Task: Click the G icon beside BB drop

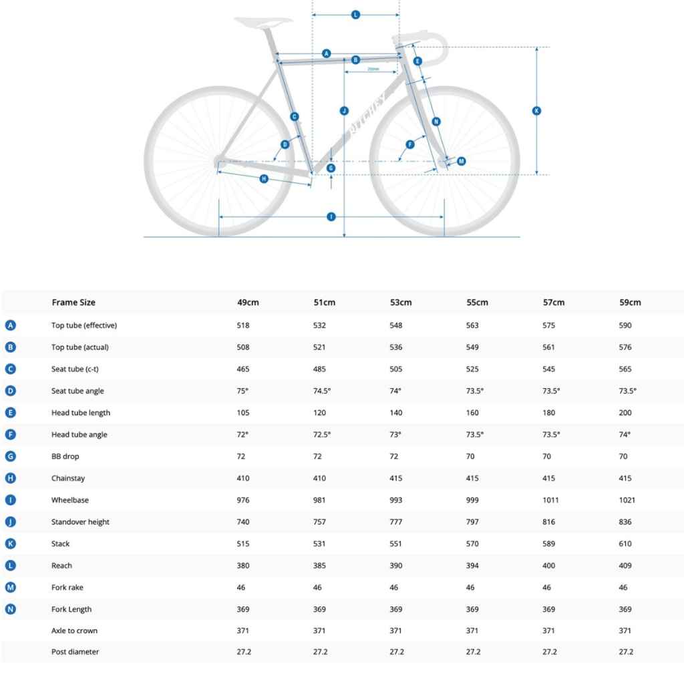Action: pyautogui.click(x=11, y=456)
